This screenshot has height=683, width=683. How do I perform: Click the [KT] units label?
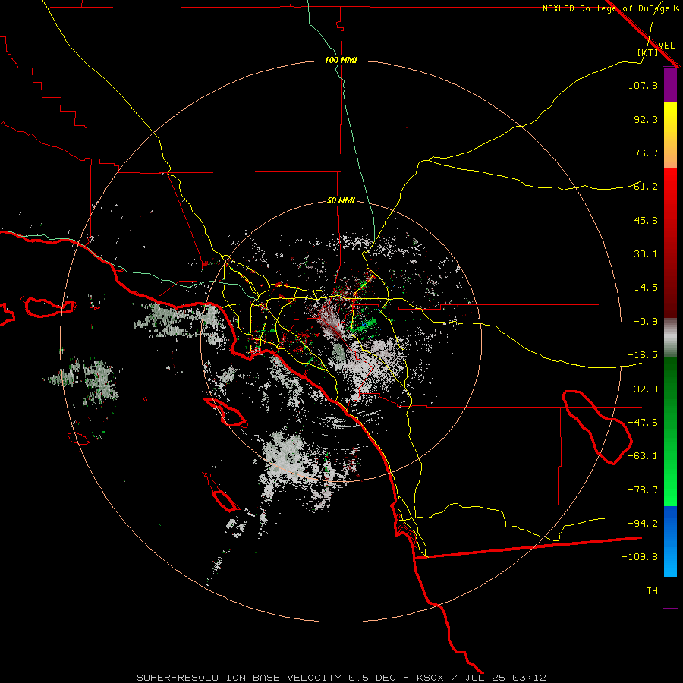[648, 52]
